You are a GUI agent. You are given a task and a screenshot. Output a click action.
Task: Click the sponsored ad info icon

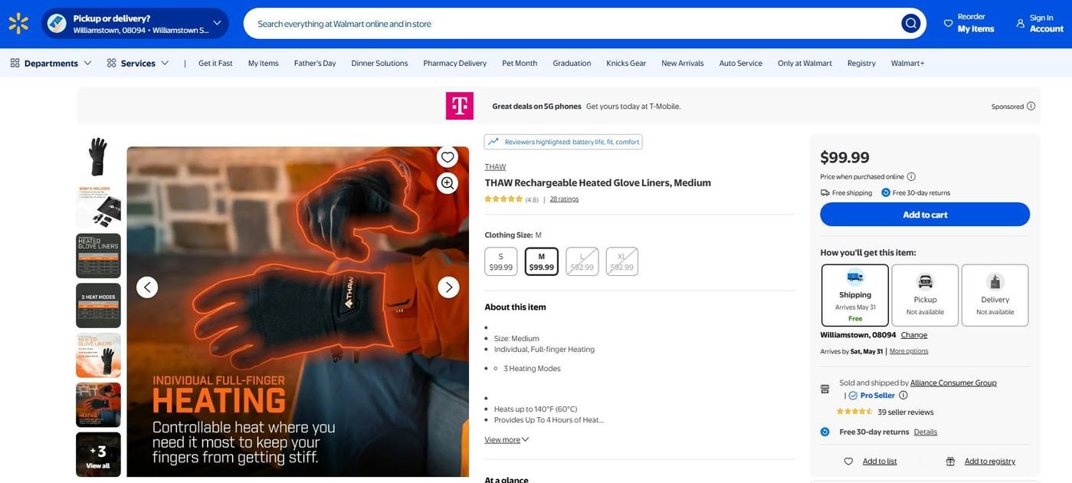[x=1031, y=106]
